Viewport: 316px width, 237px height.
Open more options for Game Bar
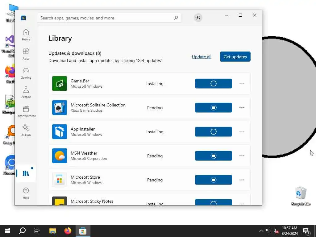point(242,83)
